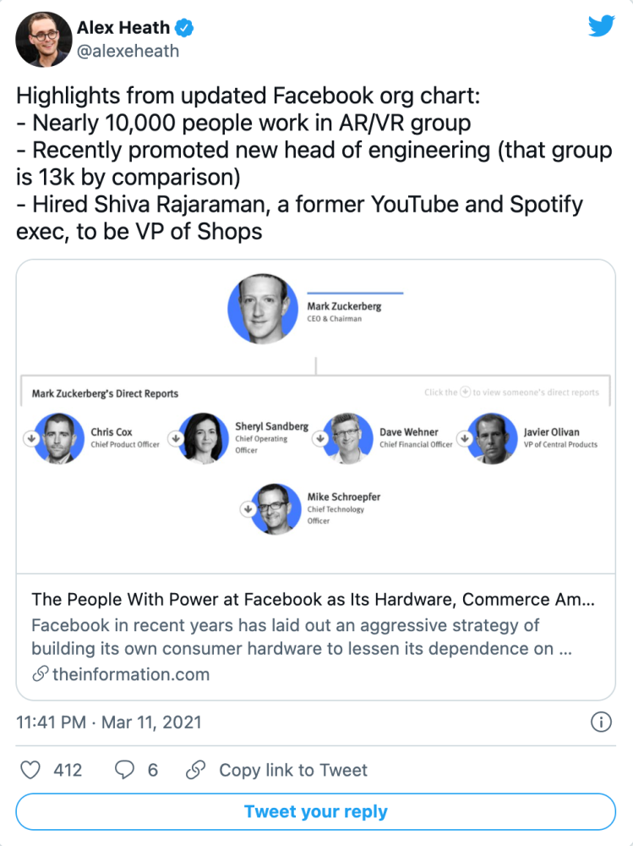Expand Sheryl Sandberg's direct reports arrow

pos(176,438)
